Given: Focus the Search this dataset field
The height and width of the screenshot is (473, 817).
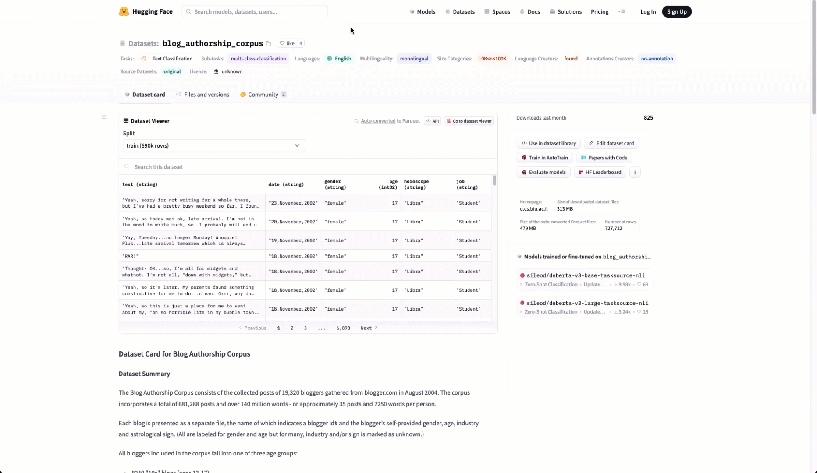Looking at the screenshot, I should 307,167.
